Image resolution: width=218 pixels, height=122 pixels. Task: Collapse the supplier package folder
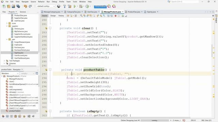coord(7,26)
